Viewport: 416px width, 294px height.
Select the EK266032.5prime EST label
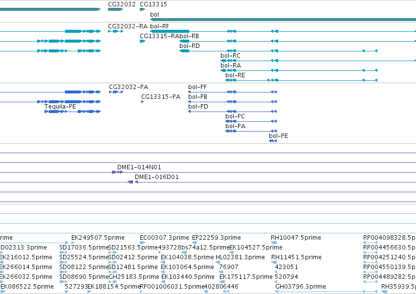pyautogui.click(x=26, y=277)
